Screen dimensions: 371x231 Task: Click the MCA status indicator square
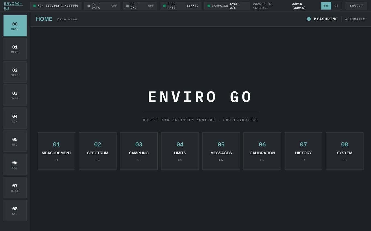pyautogui.click(x=35, y=6)
